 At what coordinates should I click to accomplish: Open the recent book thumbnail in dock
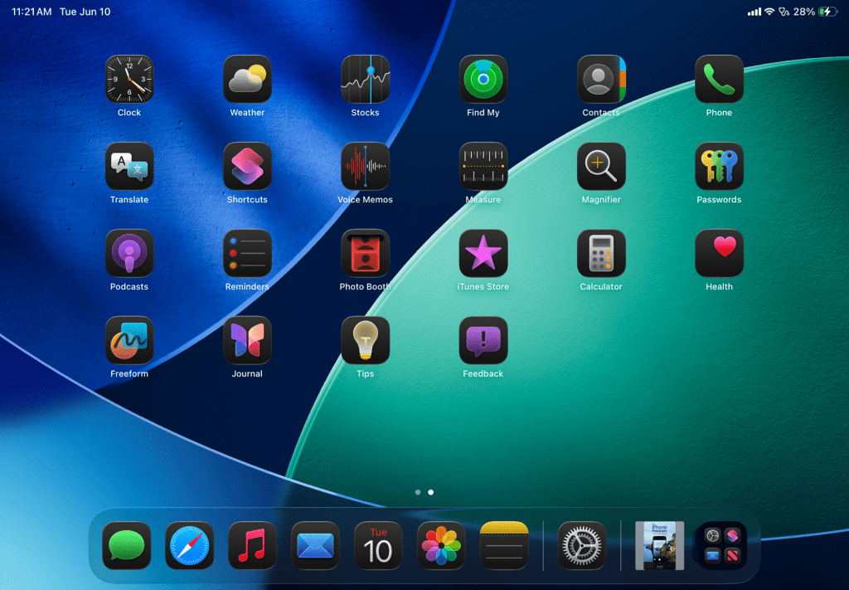(x=659, y=545)
